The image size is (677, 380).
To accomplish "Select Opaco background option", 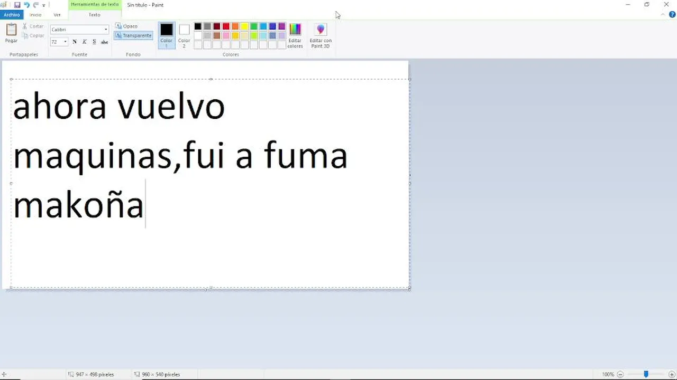I will point(126,26).
